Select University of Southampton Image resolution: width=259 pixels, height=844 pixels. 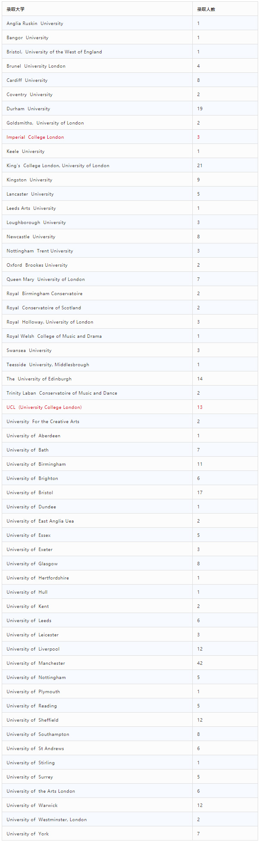[38, 734]
